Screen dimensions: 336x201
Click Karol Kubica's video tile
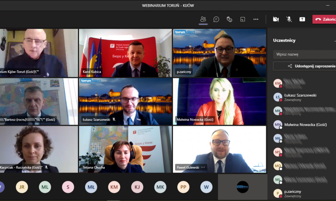[125, 53]
